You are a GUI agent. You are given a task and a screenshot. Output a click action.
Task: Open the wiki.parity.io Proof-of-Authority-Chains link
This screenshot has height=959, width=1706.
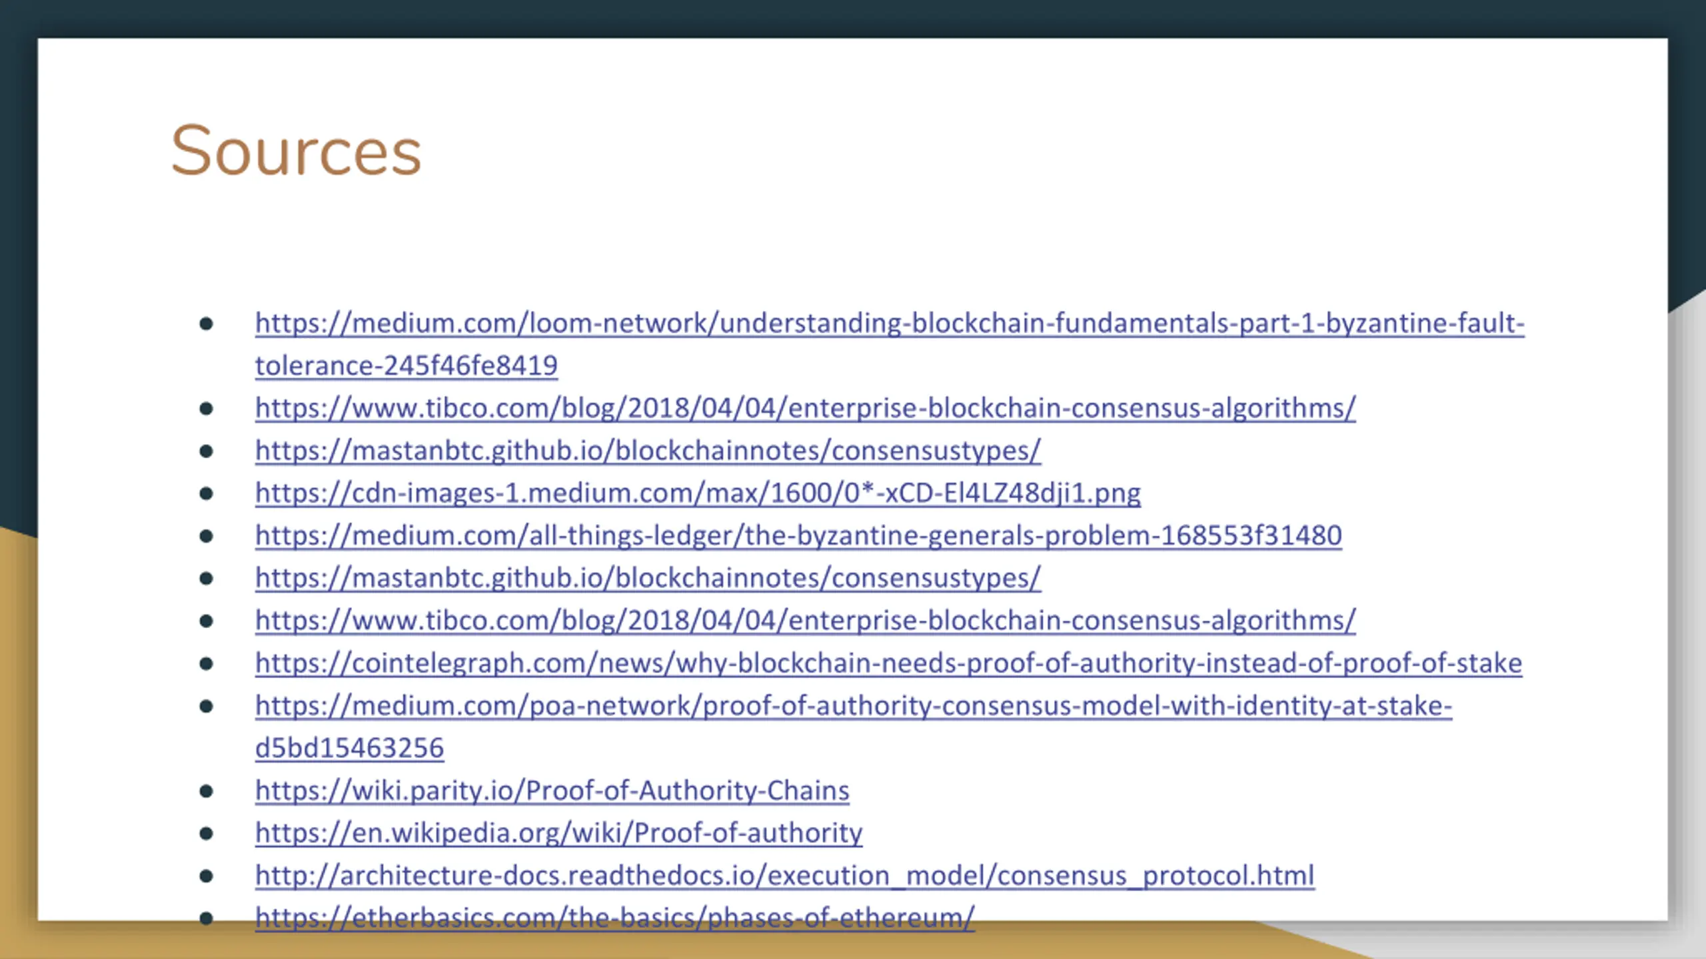tap(552, 791)
